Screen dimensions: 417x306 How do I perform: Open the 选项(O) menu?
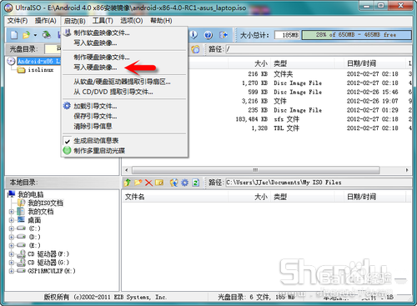tap(132, 21)
